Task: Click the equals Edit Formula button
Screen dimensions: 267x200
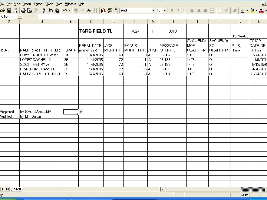Action: click(36, 17)
